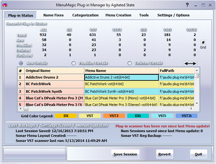Click the Quit button

coord(198,154)
